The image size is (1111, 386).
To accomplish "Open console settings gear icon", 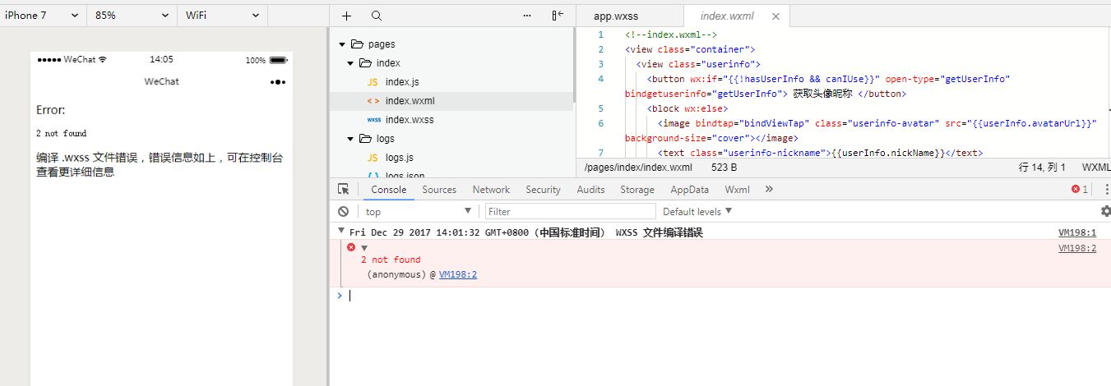I will click(x=1105, y=211).
